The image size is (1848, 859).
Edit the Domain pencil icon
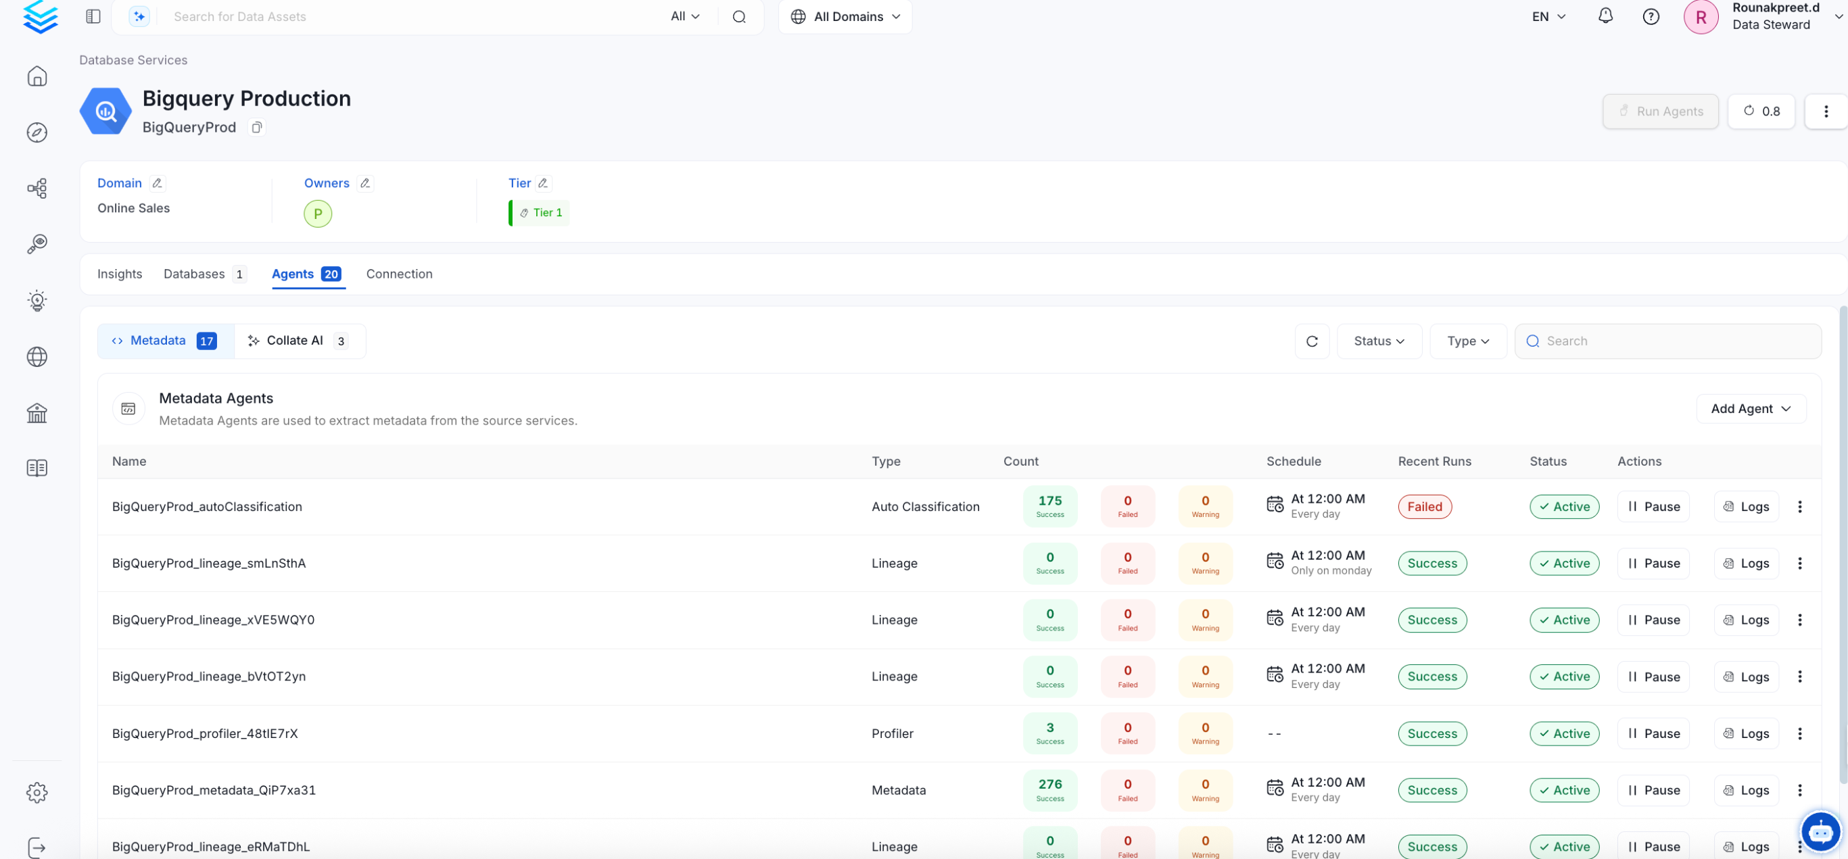pos(157,184)
